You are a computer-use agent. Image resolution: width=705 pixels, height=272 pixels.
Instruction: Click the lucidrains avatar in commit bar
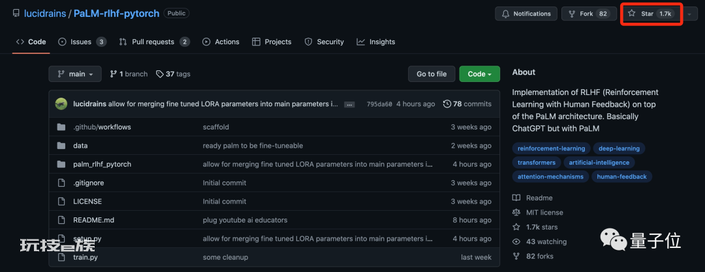tap(61, 104)
